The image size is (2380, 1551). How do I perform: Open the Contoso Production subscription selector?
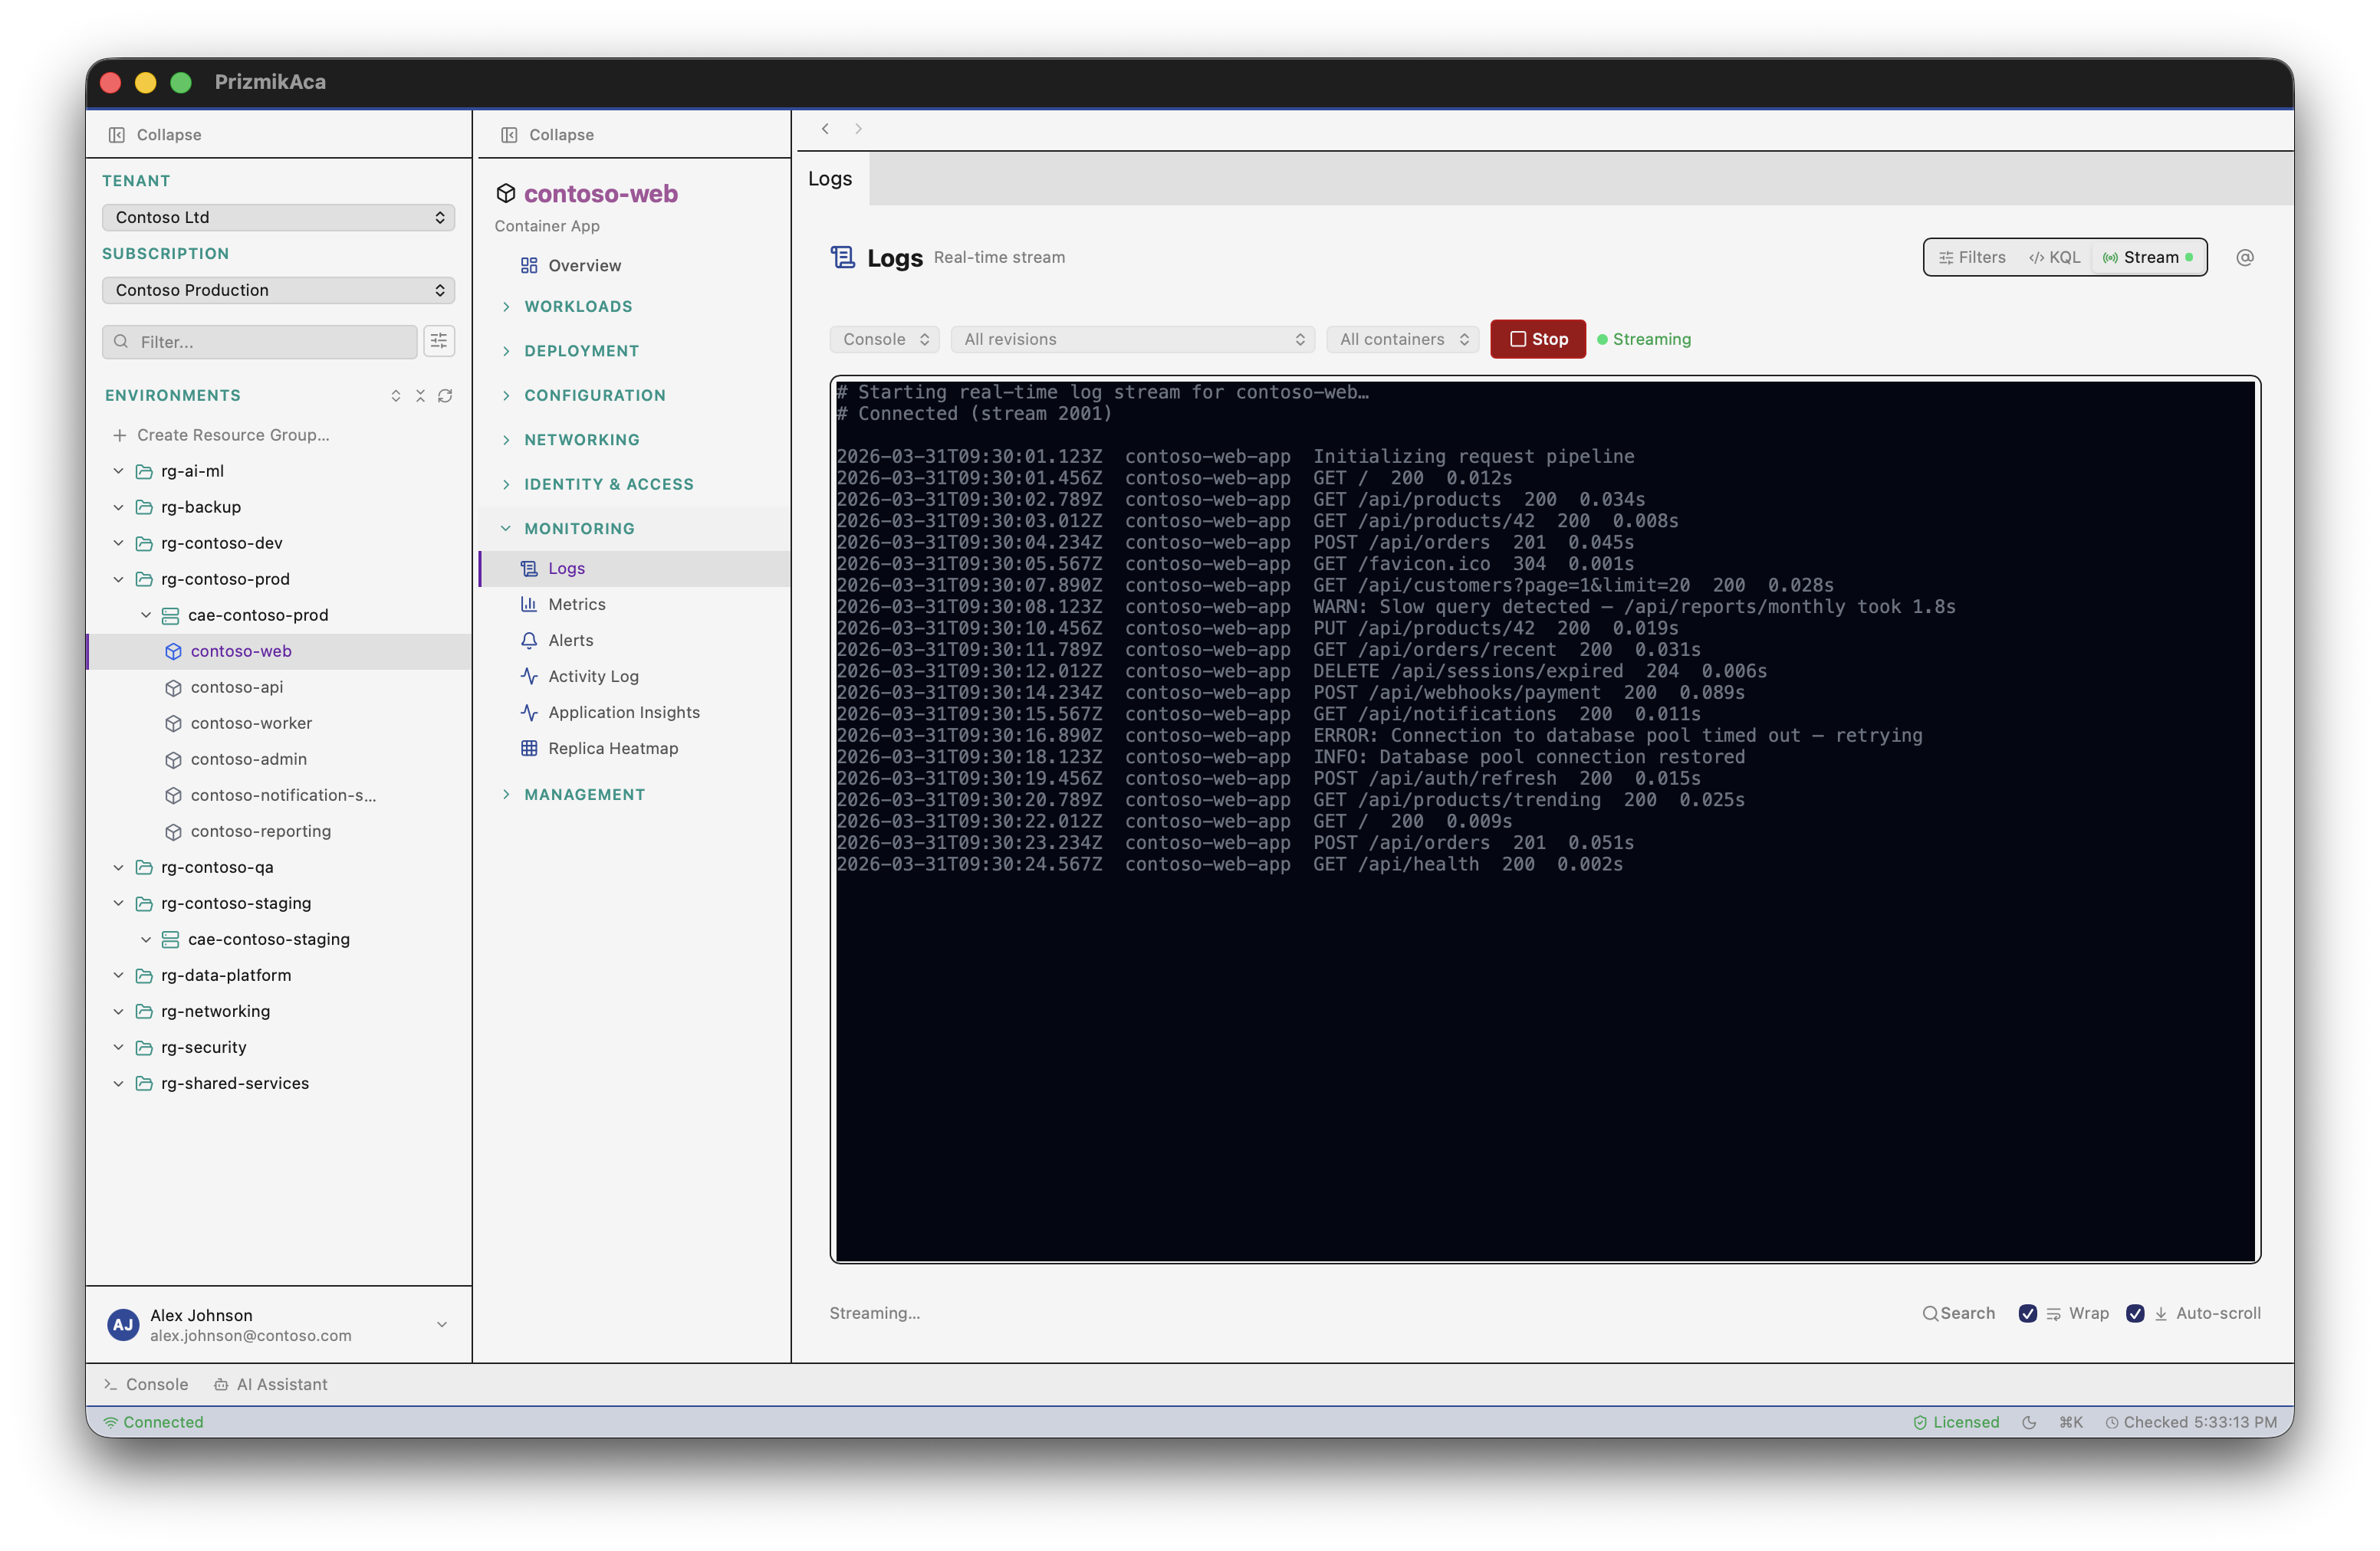click(x=278, y=290)
